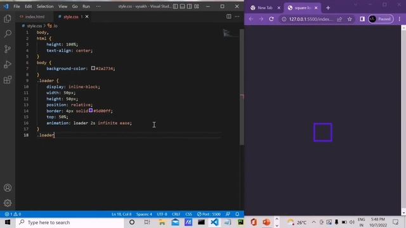The width and height of the screenshot is (406, 228).
Task: Expand the hidden menu bar items ellipsis
Action: pyautogui.click(x=98, y=6)
